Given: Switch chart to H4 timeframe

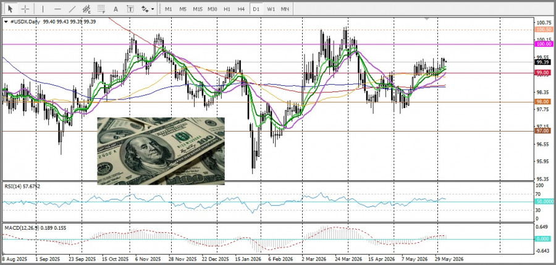Looking at the screenshot, I should coord(241,9).
